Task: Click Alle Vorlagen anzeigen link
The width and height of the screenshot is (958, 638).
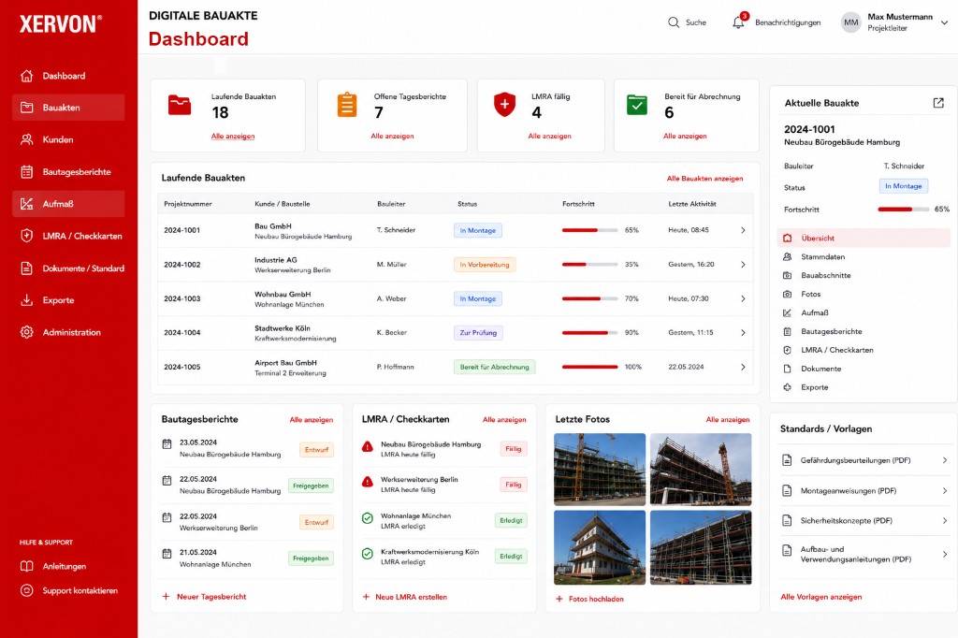Action: (821, 597)
